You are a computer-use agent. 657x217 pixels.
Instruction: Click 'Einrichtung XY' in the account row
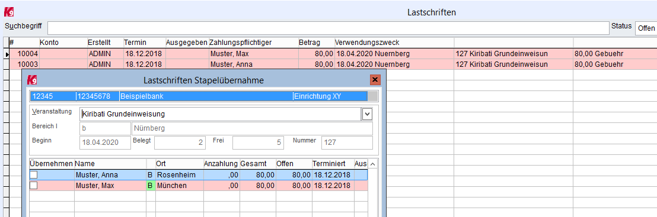pyautogui.click(x=317, y=96)
